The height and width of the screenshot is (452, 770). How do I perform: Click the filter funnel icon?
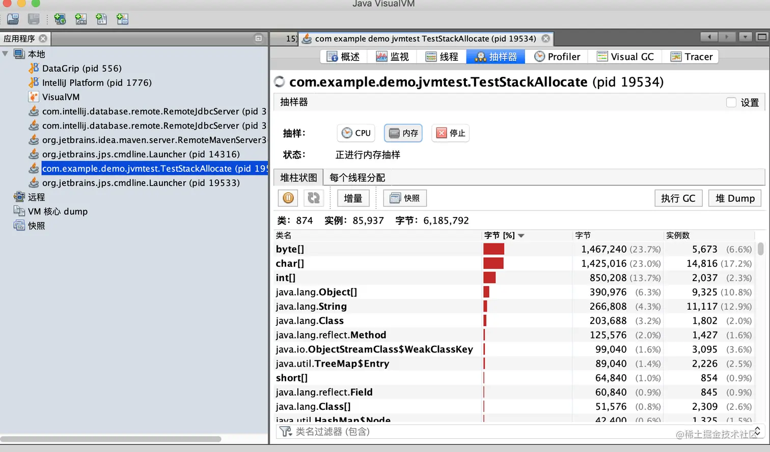pyautogui.click(x=286, y=432)
